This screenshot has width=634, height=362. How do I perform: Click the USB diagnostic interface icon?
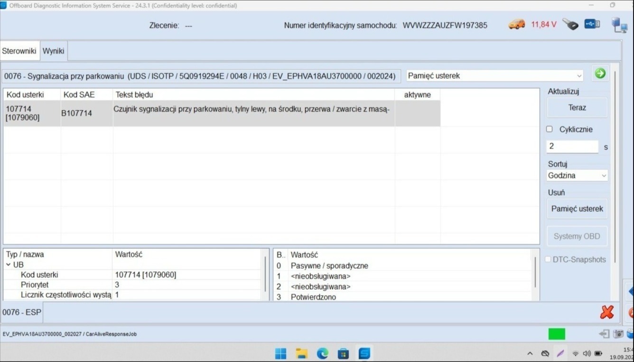(592, 23)
